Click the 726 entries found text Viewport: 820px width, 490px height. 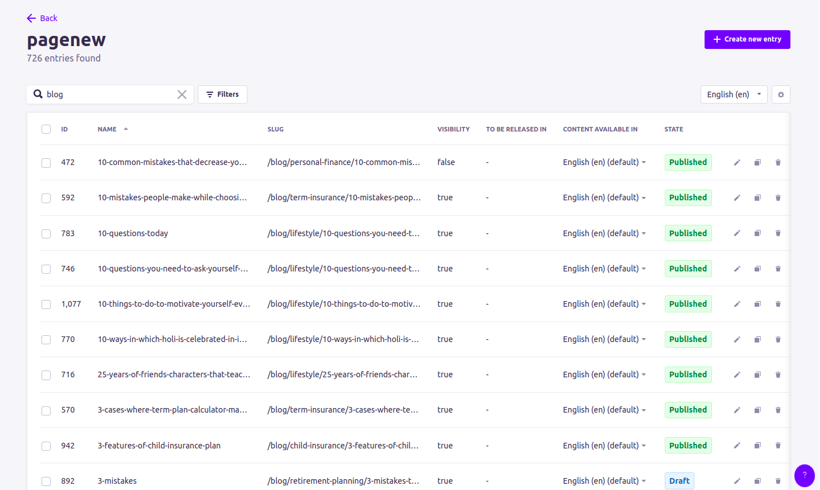[64, 58]
